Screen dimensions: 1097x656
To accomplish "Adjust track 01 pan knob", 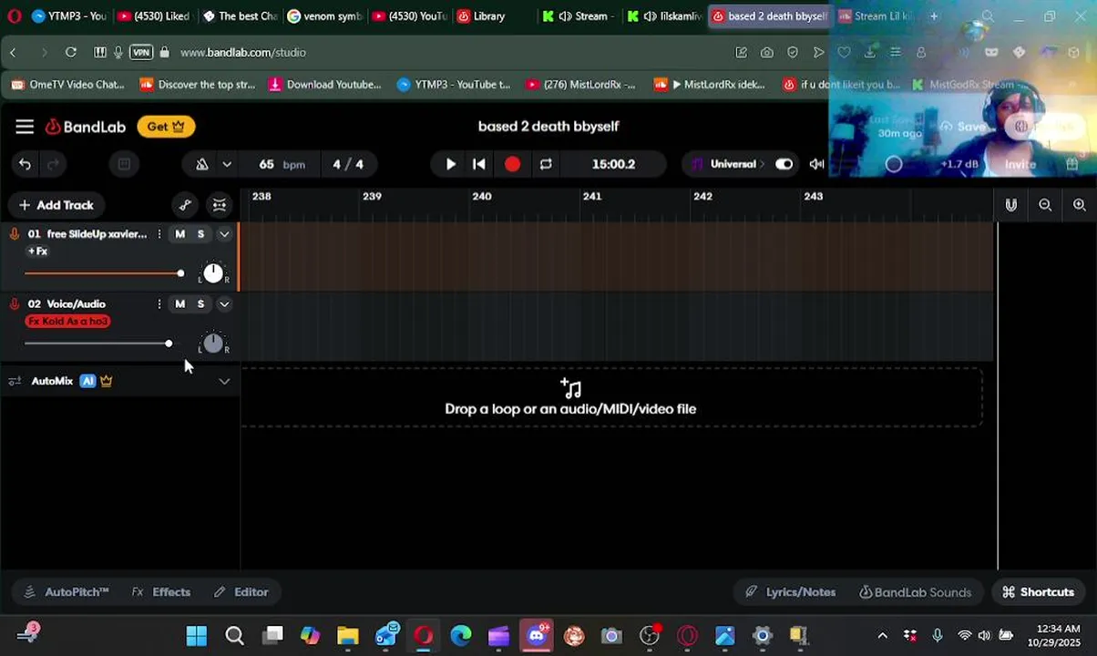I will point(213,273).
